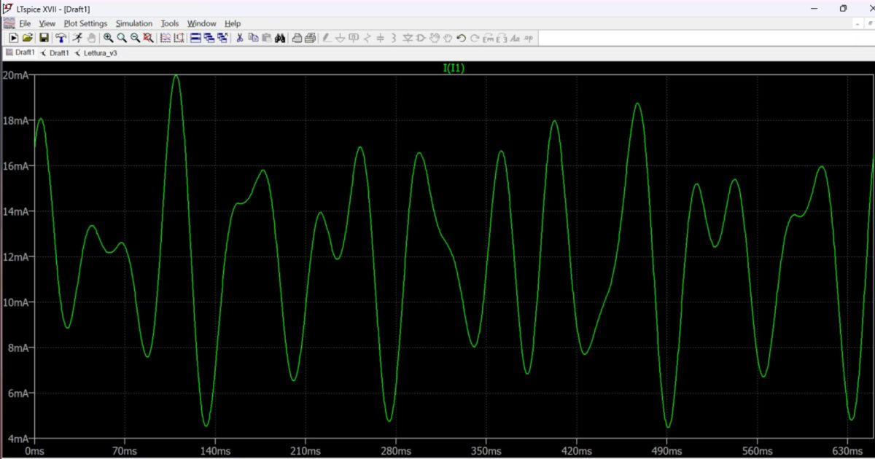Tile windows horizontally via toolbar icon
The height and width of the screenshot is (459, 875).
coord(195,37)
